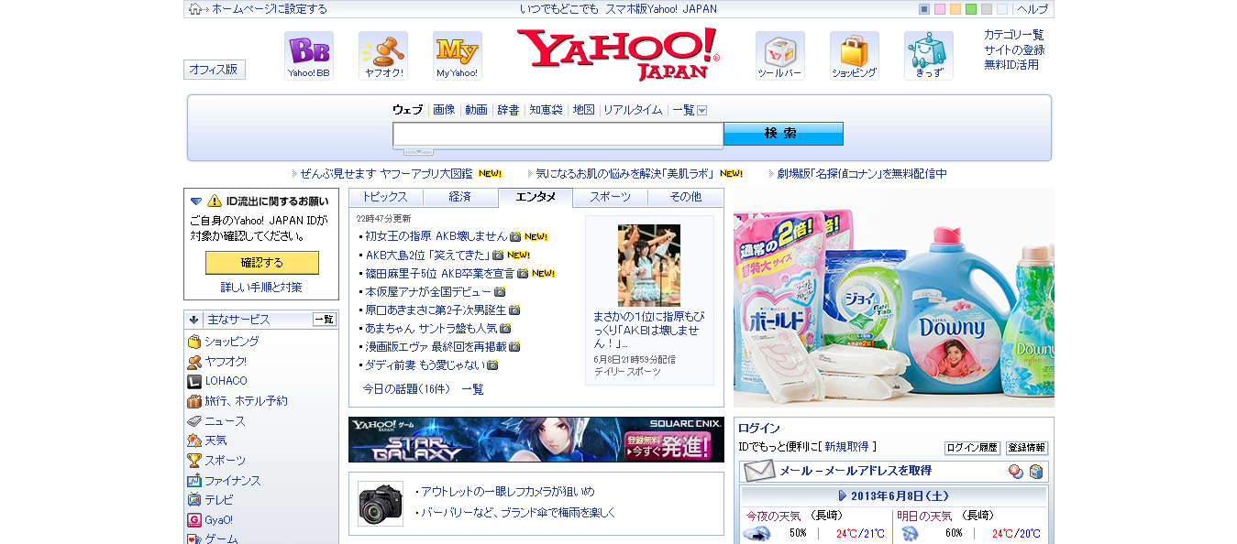Click the オフィス版 button
Viewport: 1237px width, 544px height.
(x=215, y=70)
